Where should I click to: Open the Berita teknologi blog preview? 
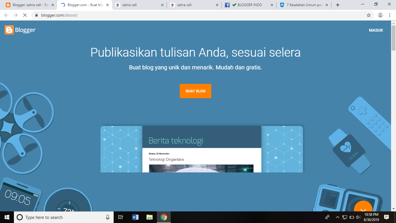pos(202,149)
